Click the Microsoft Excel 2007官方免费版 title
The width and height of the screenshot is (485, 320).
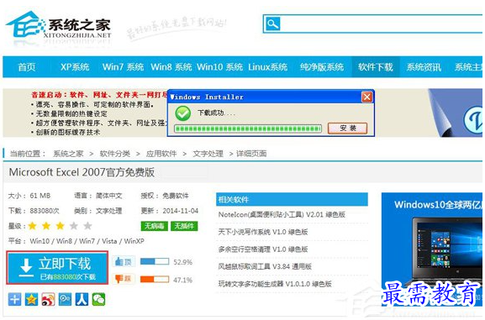pos(82,172)
